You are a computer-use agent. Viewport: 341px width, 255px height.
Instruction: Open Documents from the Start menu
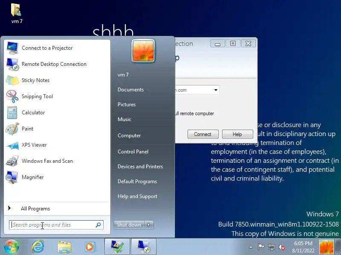[x=130, y=90]
